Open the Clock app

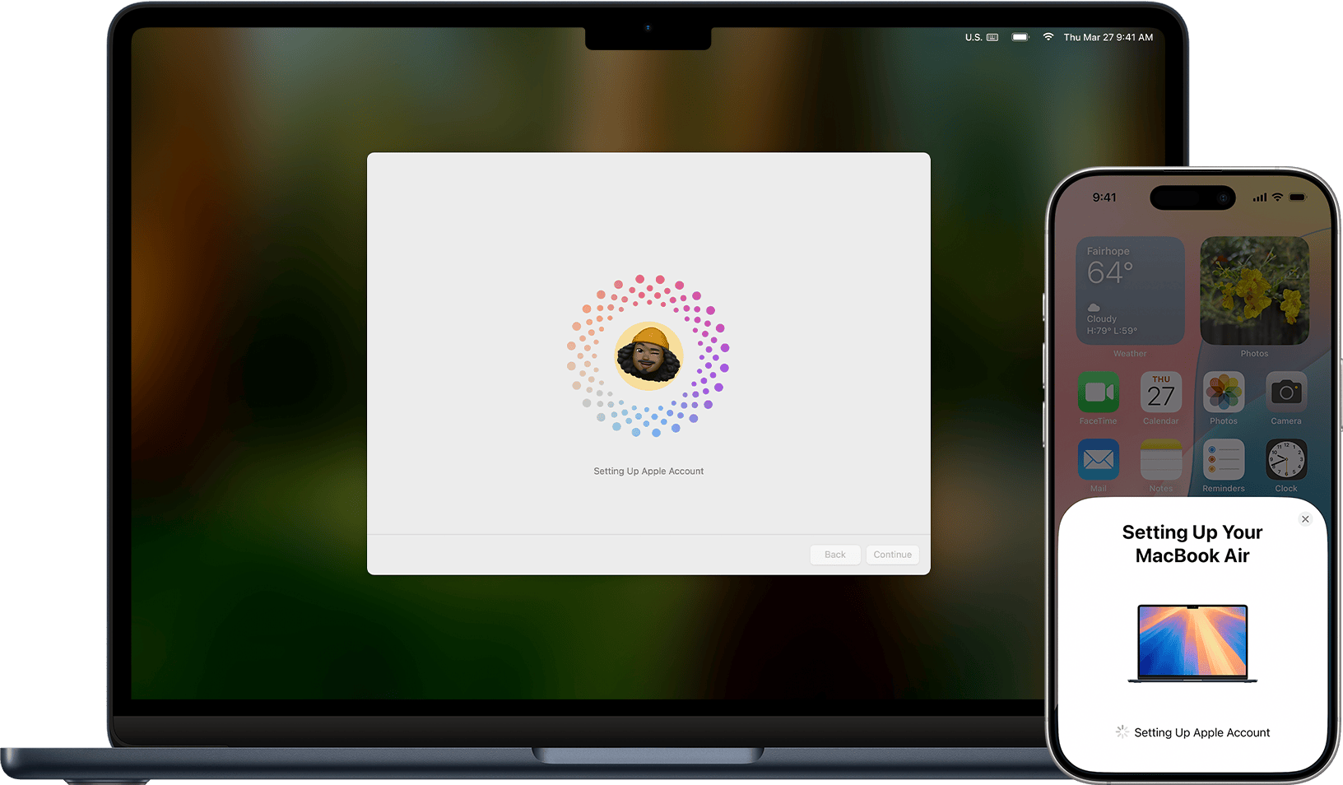tap(1285, 460)
